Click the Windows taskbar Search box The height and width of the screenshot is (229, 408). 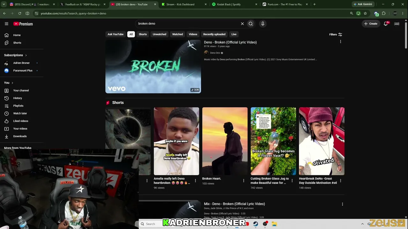coord(150,224)
